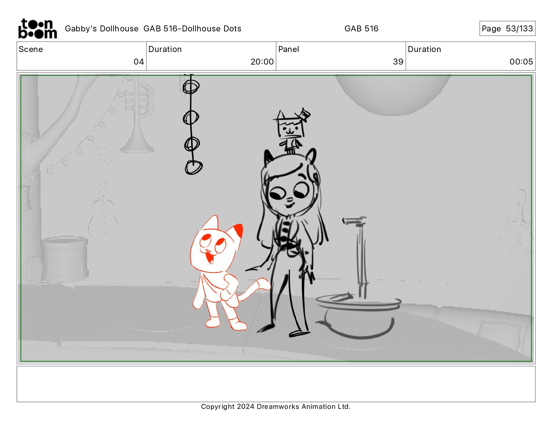Viewport: 553px width, 427px height.
Task: Select the "Scene" label
Action: 31,49
